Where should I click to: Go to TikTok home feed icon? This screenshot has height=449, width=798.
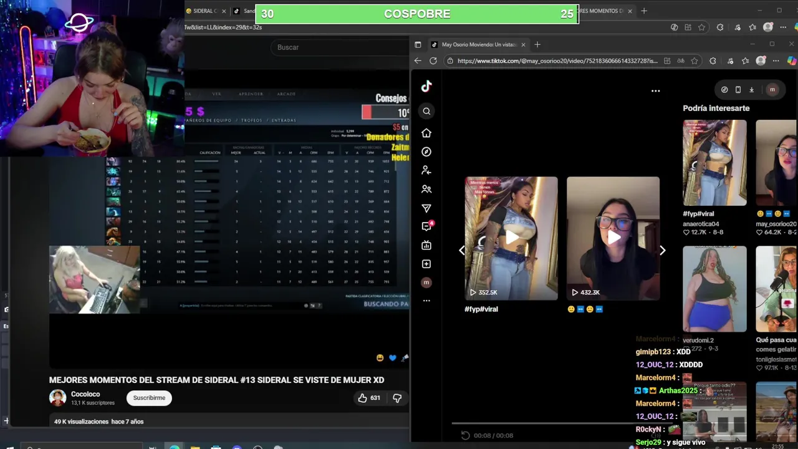coord(426,133)
